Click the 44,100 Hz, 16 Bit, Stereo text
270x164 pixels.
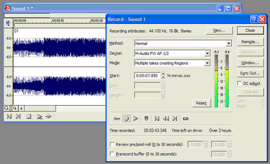pos(170,31)
